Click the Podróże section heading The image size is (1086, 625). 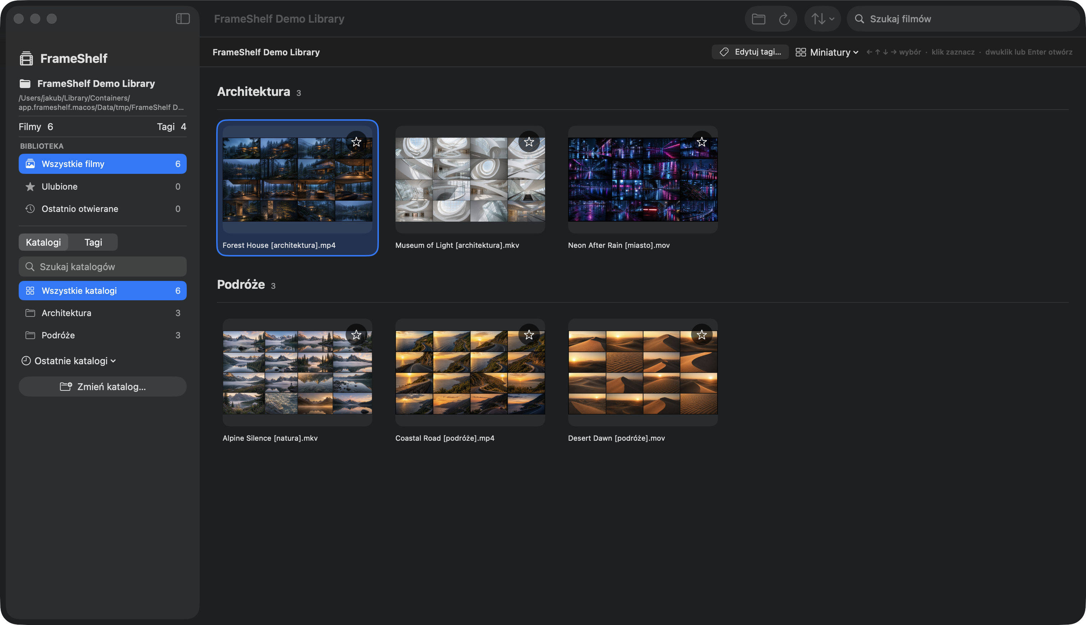tap(241, 284)
